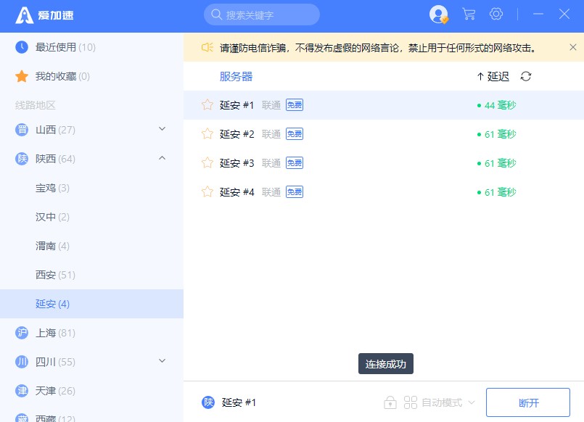The width and height of the screenshot is (584, 422).
Task: Dismiss the yellow notice banner
Action: point(572,48)
